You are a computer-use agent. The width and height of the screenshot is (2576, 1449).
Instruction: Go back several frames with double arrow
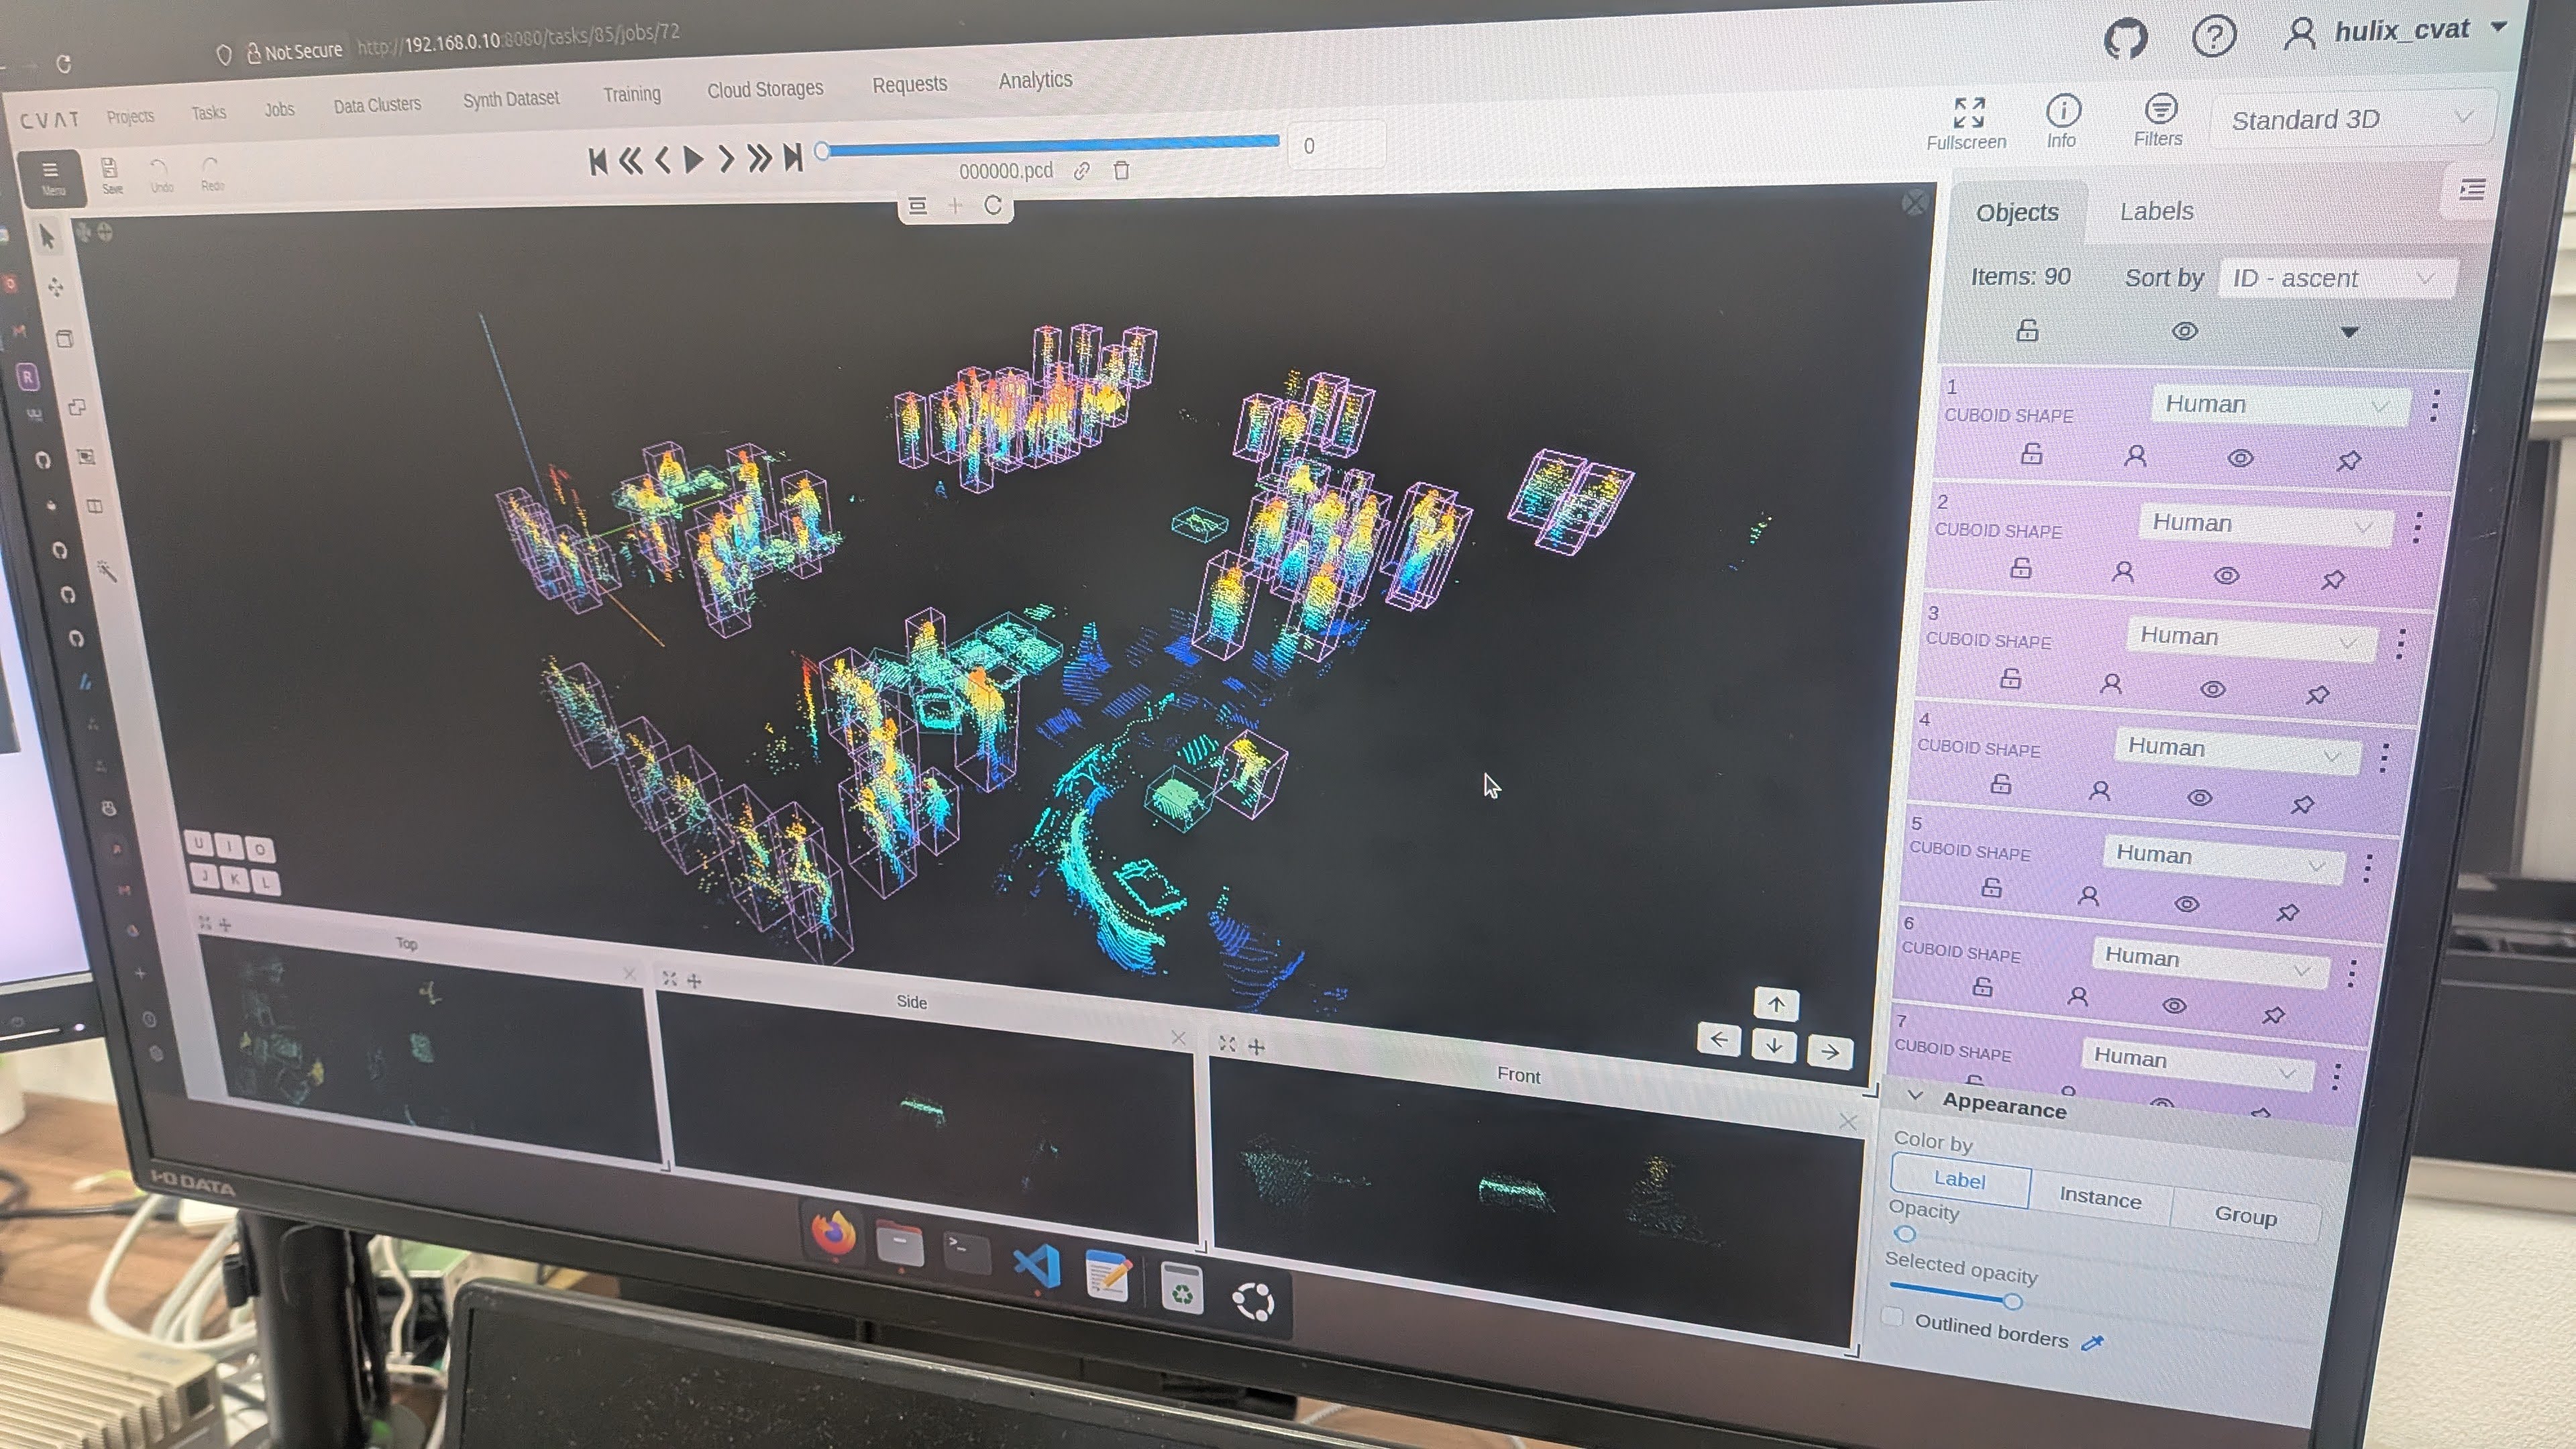(630, 161)
